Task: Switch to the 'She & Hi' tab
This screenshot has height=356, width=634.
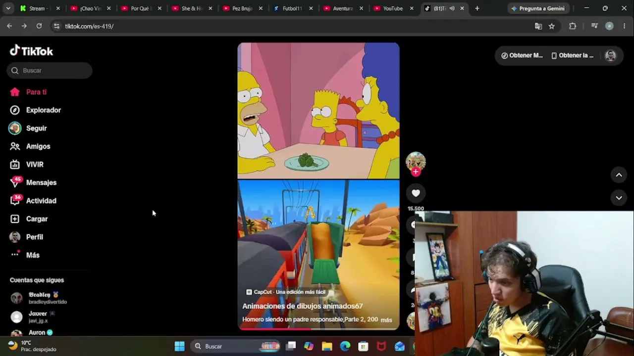Action: [x=191, y=8]
